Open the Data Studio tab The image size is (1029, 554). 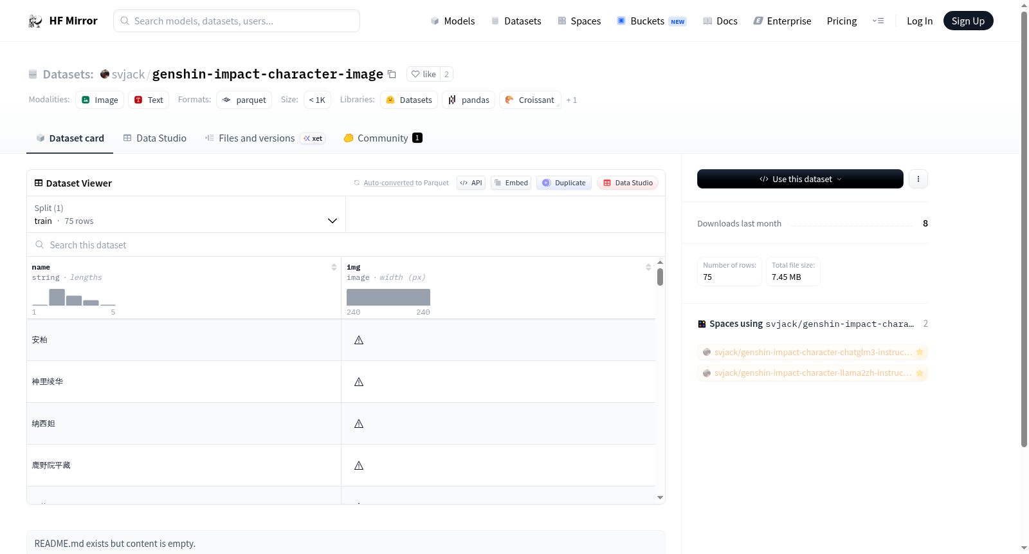(155, 138)
